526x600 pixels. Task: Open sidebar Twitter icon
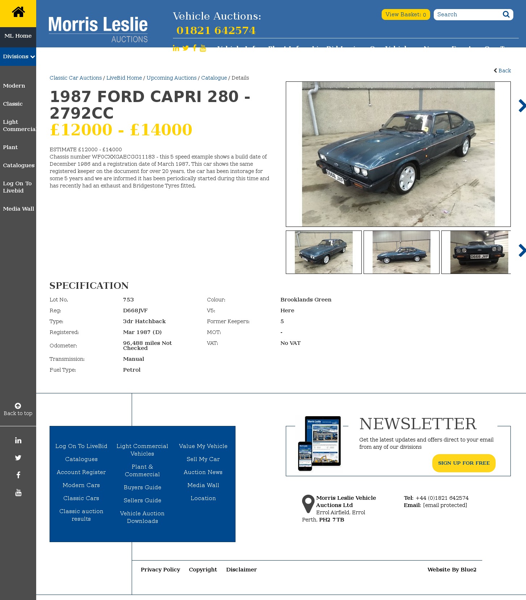pyautogui.click(x=18, y=458)
